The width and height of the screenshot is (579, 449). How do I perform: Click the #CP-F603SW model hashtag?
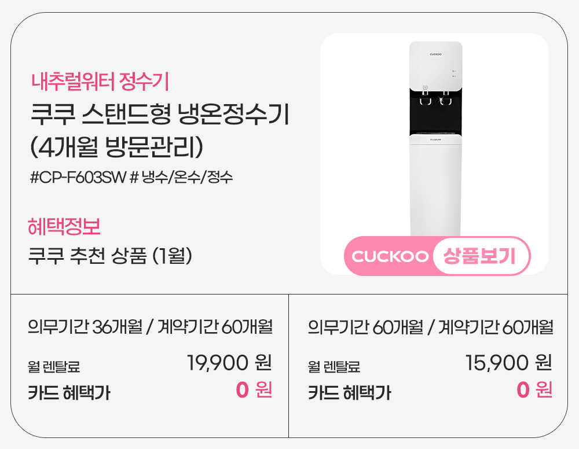click(78, 177)
